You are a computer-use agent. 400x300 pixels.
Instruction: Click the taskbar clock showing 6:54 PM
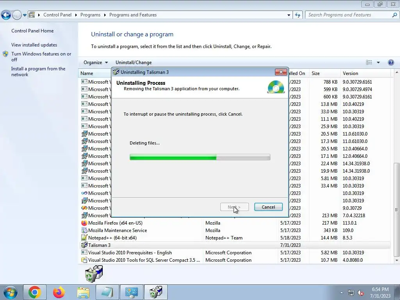point(380,293)
